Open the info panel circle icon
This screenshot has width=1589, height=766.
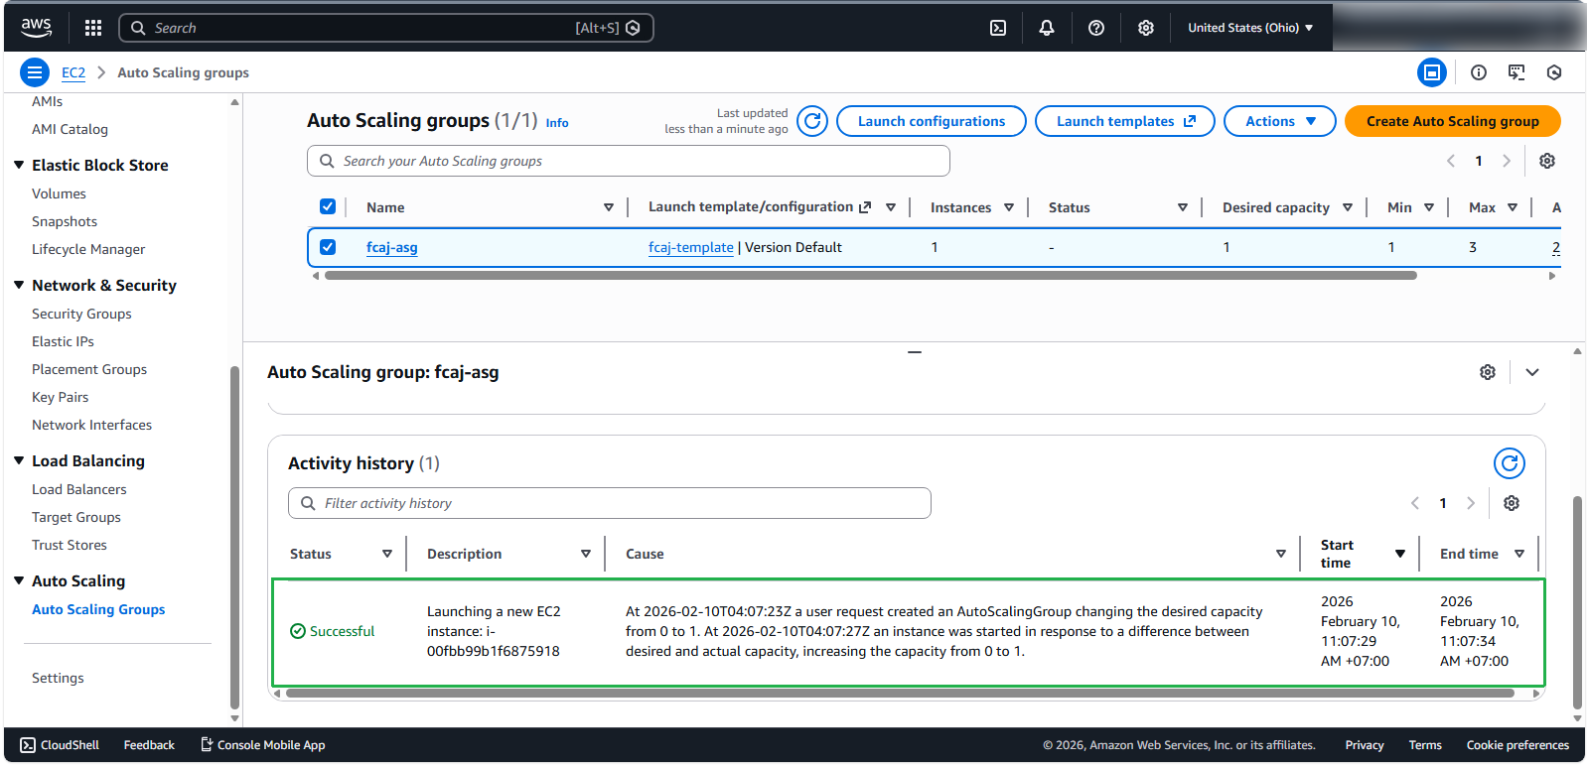click(1479, 72)
